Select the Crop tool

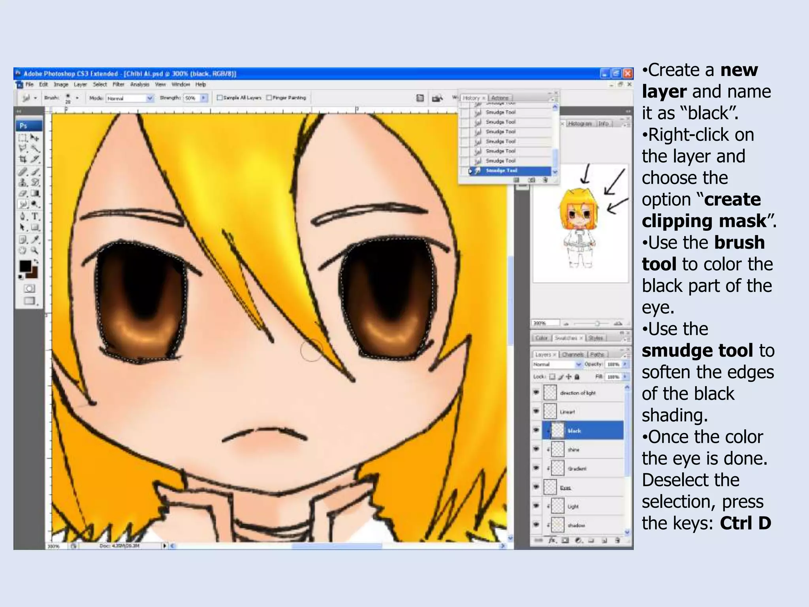[23, 159]
